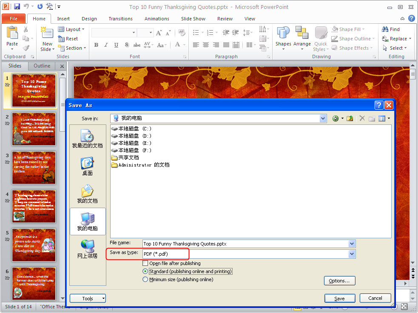Viewport: 418px width, 313px height.
Task: Click Replace in Editing group
Action: point(396,39)
